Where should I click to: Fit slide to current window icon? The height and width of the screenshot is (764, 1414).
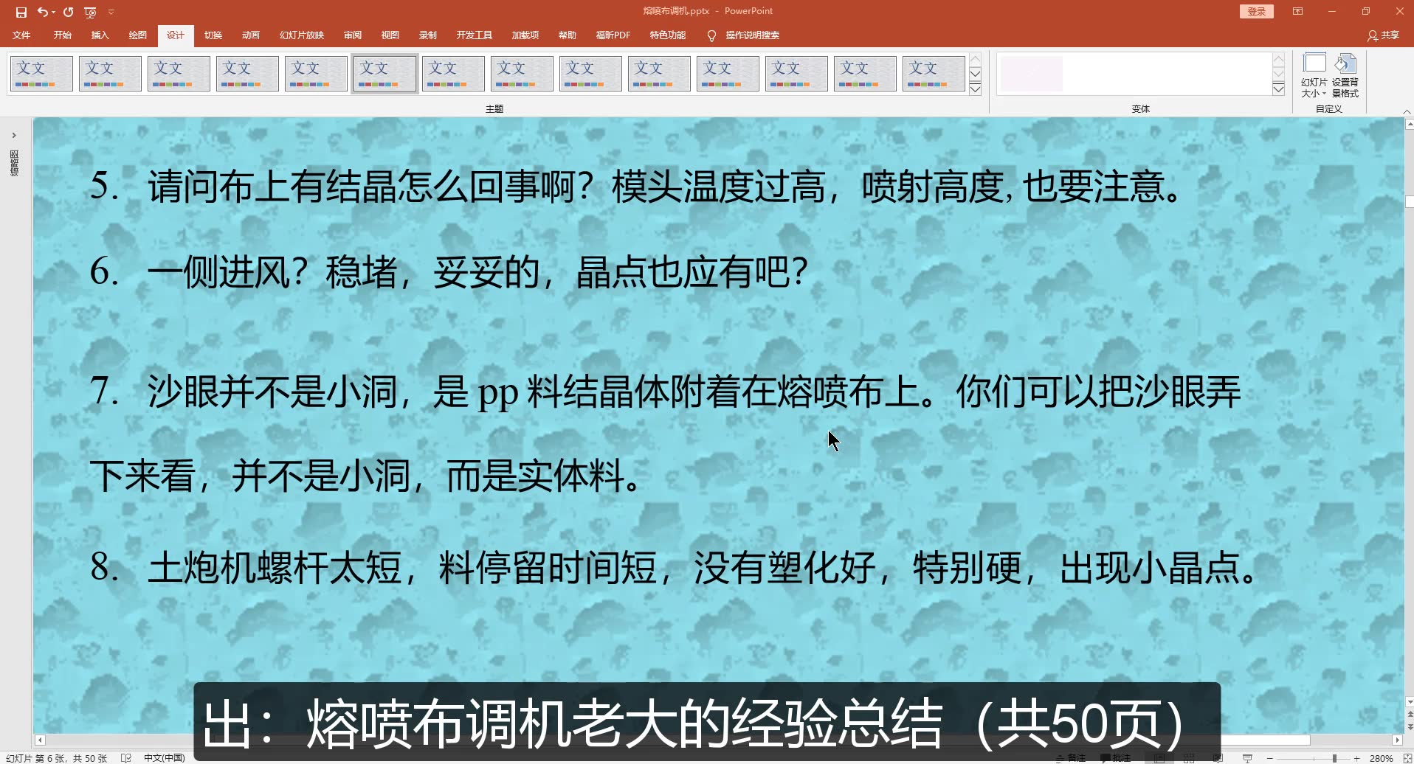point(1407,758)
